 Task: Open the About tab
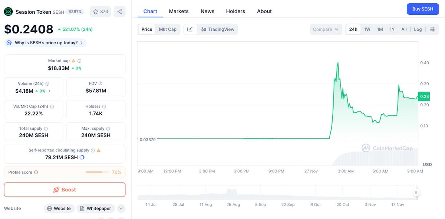(264, 11)
